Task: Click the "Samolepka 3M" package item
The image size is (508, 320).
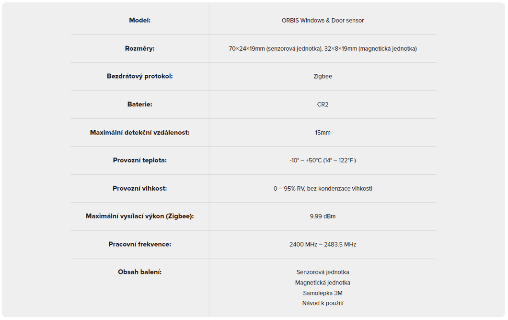Action: click(x=323, y=293)
